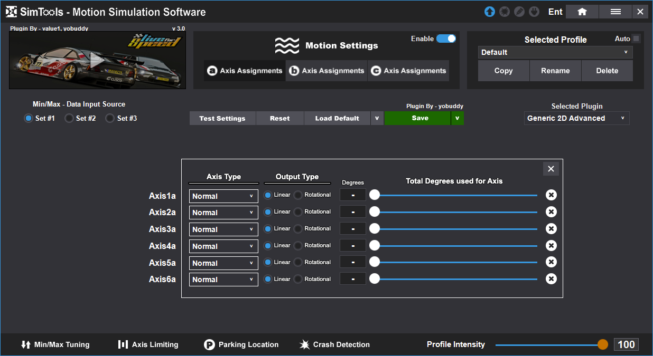The image size is (653, 356).
Task: Delete the selected profile
Action: pyautogui.click(x=607, y=71)
